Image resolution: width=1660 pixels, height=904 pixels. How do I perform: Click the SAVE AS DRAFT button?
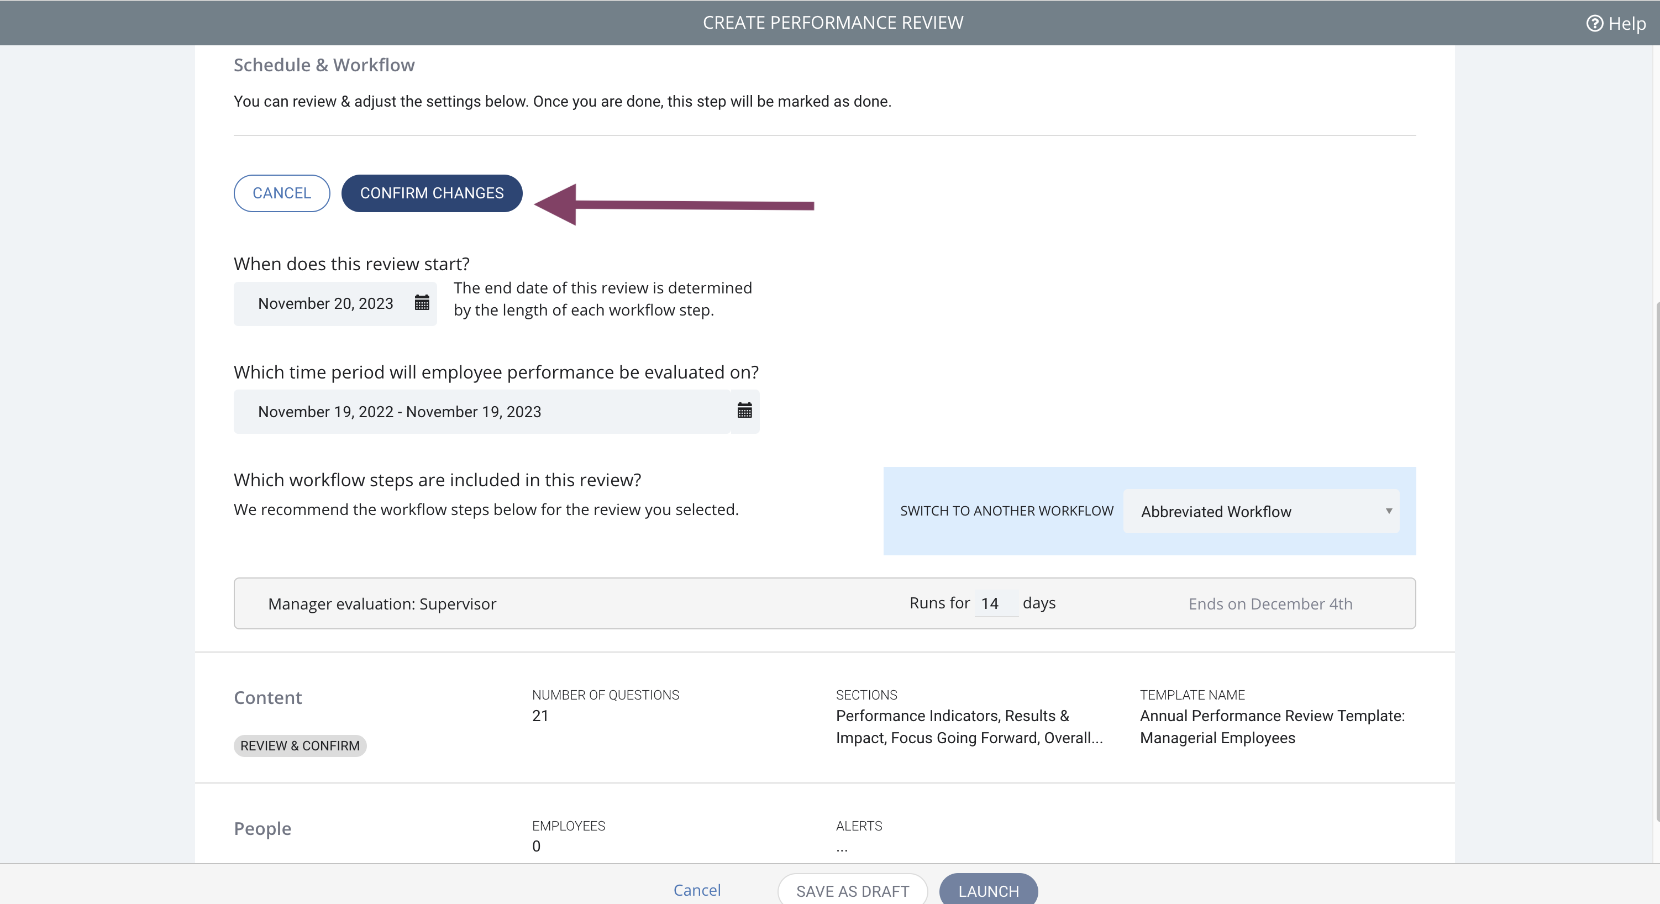pos(853,890)
